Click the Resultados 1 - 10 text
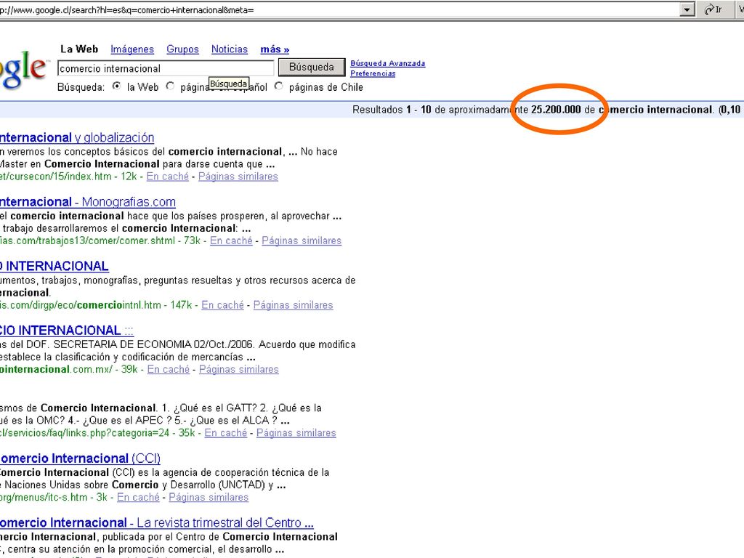This screenshot has height=558, width=744. [392, 110]
